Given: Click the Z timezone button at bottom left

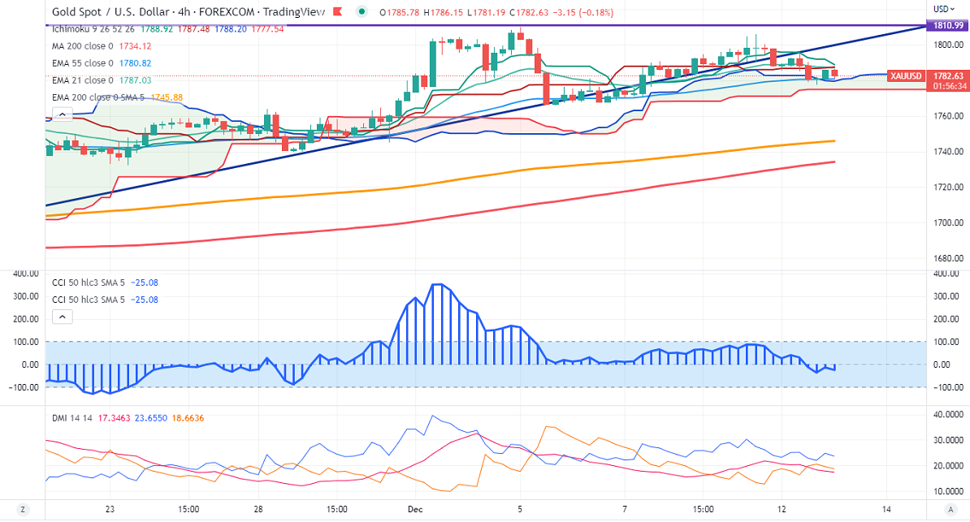Looking at the screenshot, I should click(x=23, y=510).
